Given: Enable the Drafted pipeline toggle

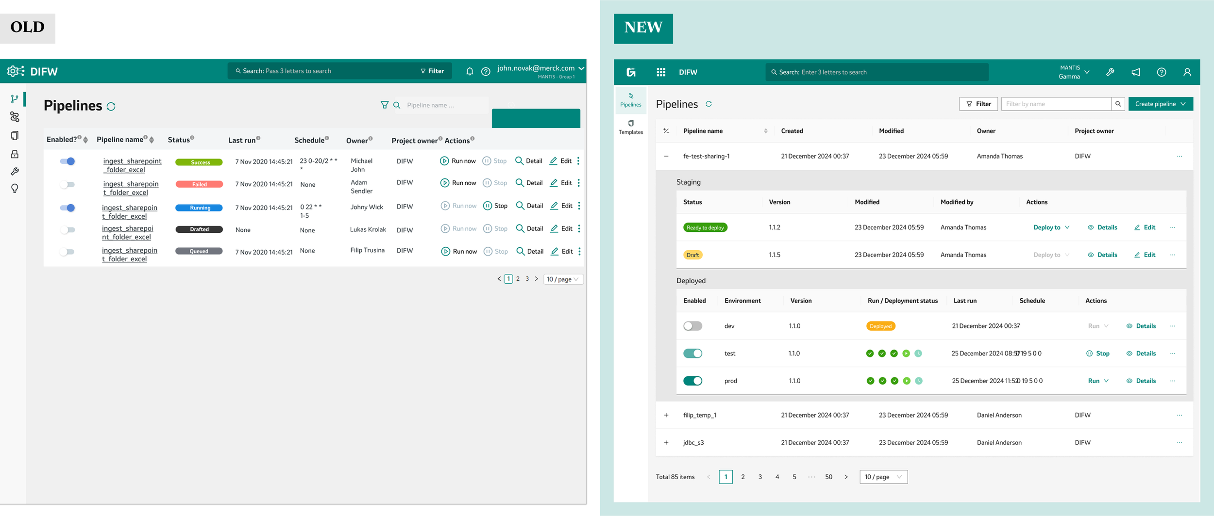Looking at the screenshot, I should pos(67,230).
